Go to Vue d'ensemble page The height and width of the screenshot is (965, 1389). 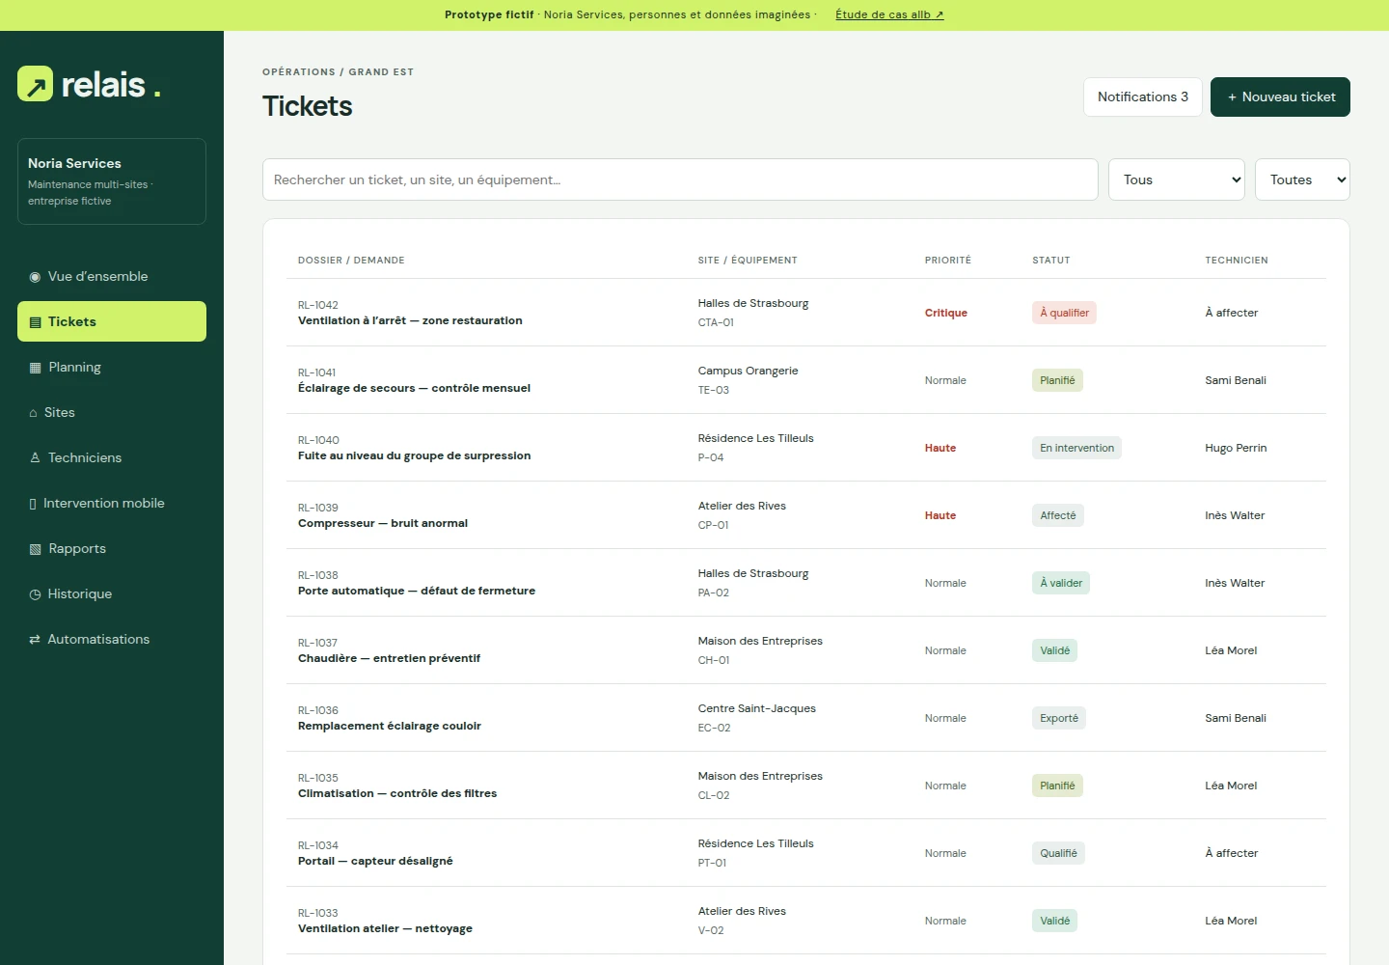tap(112, 276)
